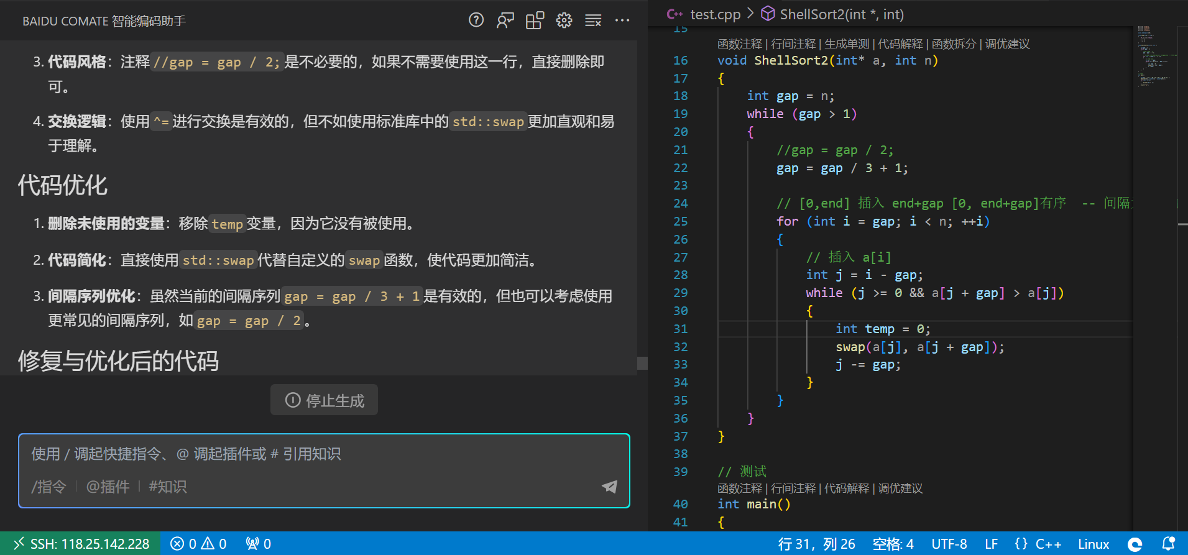Click line number 31 in the gutter
The width and height of the screenshot is (1188, 555).
(680, 329)
